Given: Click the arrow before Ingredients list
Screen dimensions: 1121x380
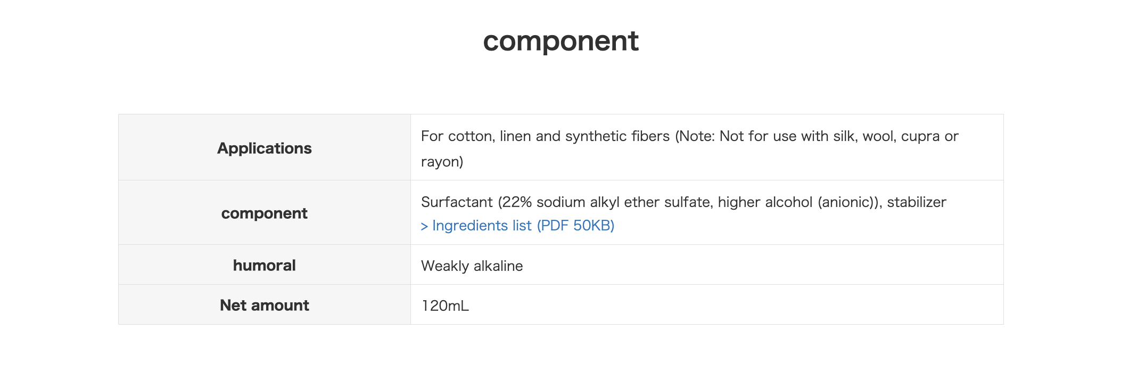Looking at the screenshot, I should [x=424, y=227].
